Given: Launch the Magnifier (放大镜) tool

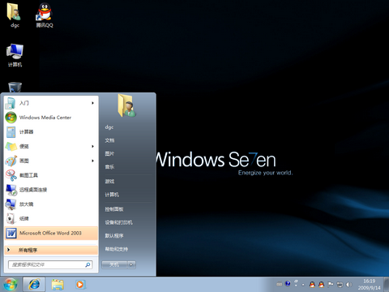Looking at the screenshot, I should coord(51,204).
